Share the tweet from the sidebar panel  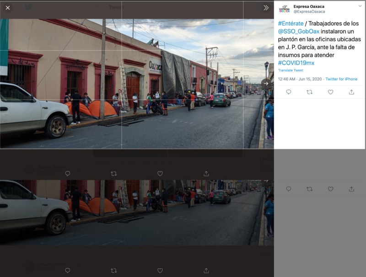click(x=351, y=92)
